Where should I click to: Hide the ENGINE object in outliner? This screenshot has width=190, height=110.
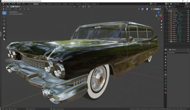[188, 17]
